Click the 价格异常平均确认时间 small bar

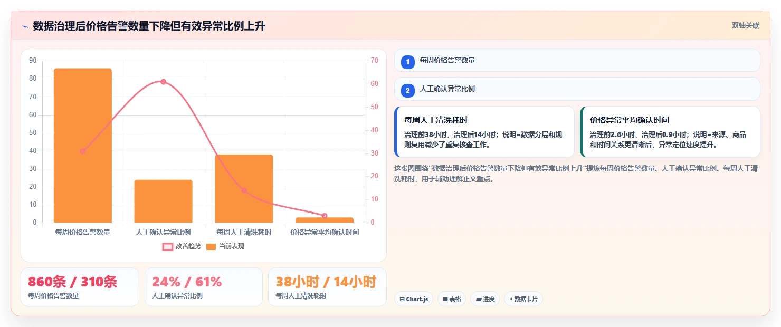[324, 220]
